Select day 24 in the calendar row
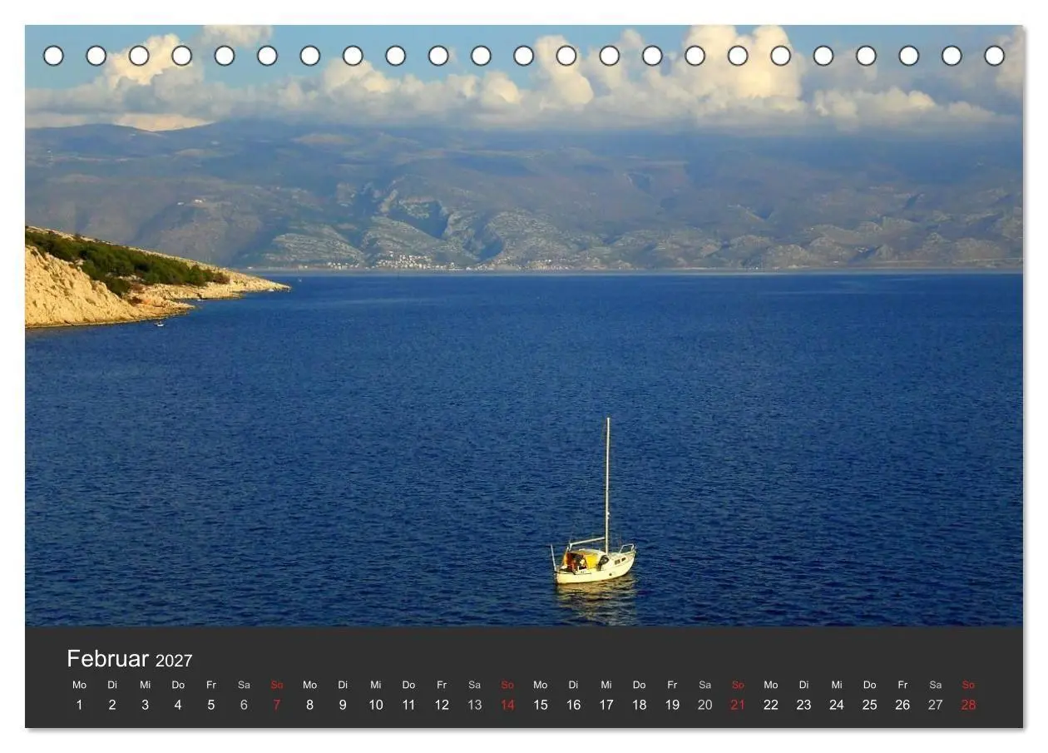This screenshot has width=1048, height=753. 837,705
